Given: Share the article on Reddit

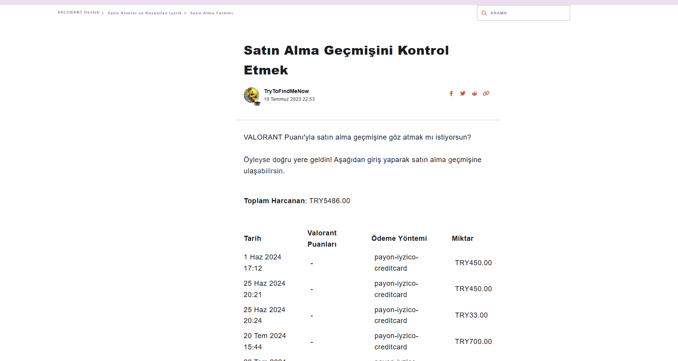Looking at the screenshot, I should click(x=474, y=93).
